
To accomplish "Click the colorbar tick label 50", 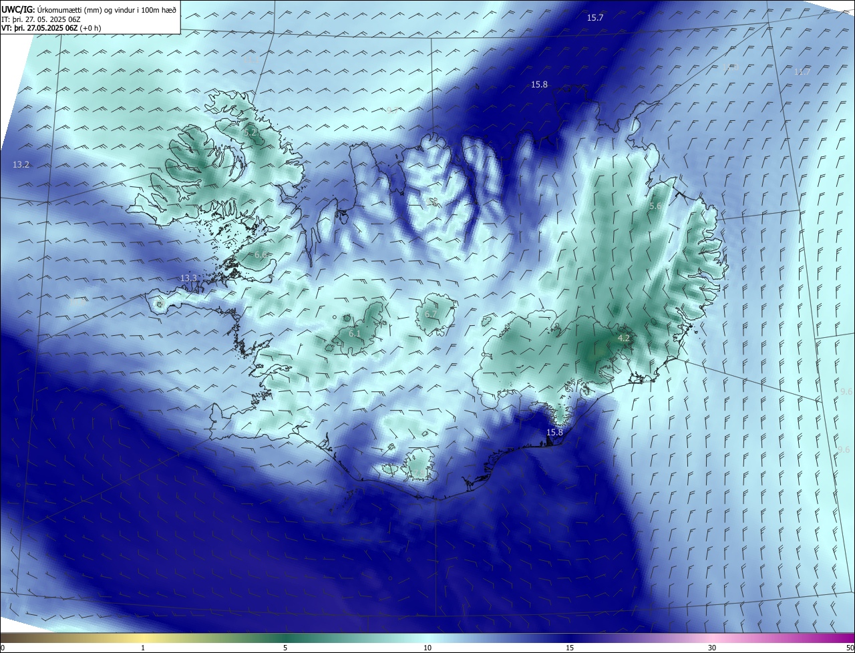I will pos(850,648).
